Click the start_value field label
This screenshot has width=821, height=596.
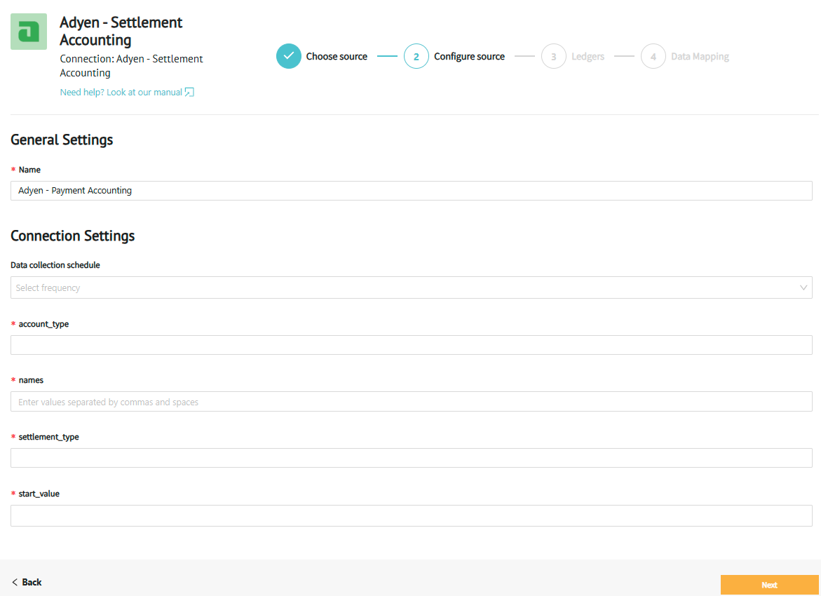[x=39, y=494]
